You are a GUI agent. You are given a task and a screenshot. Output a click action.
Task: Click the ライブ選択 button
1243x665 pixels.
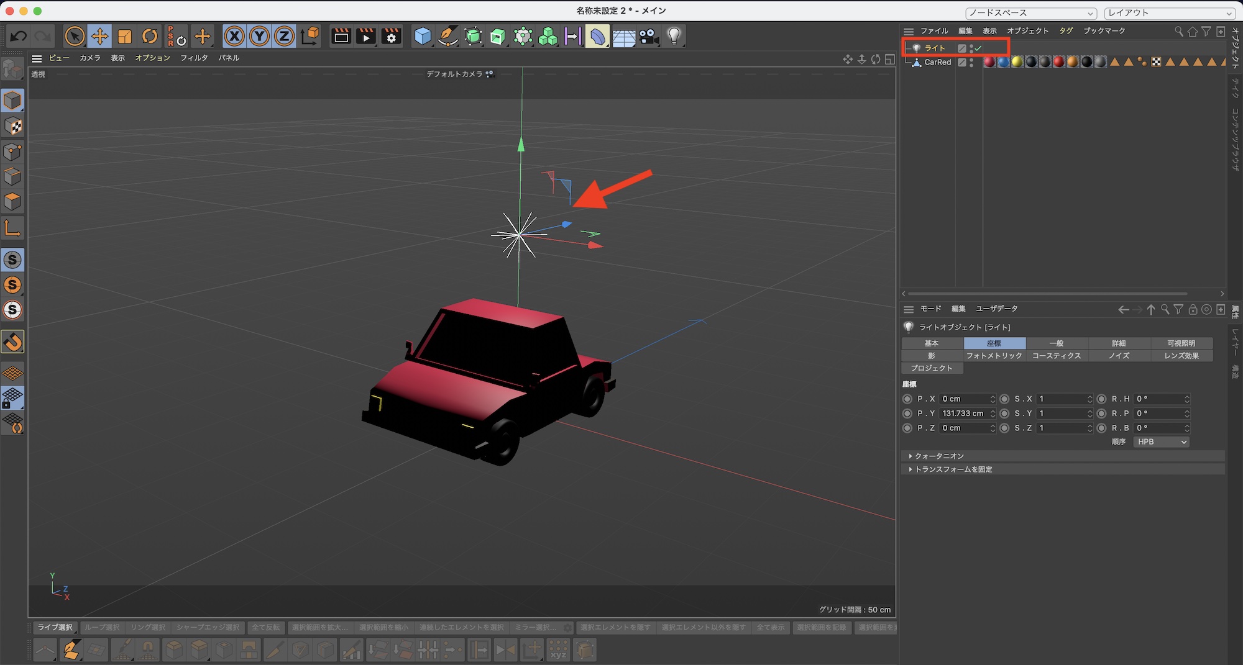coord(55,628)
